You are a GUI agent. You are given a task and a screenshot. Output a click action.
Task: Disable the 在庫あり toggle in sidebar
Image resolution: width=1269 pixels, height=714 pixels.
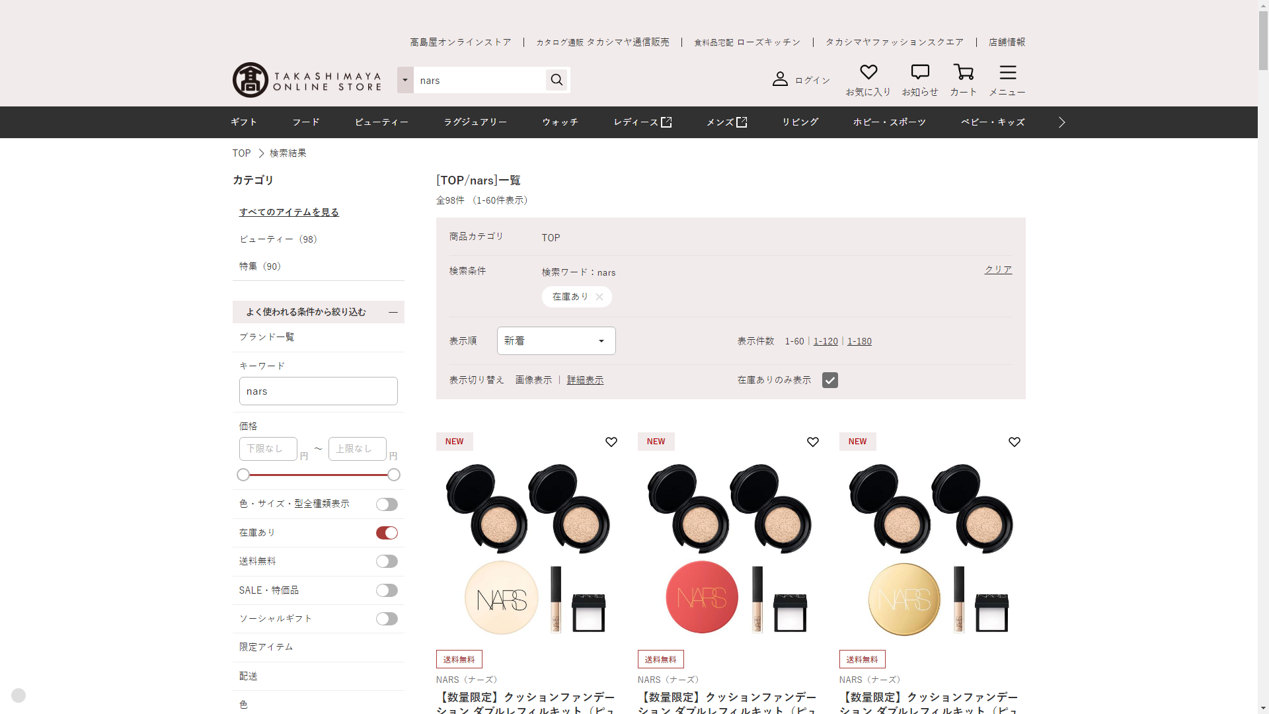(x=387, y=533)
